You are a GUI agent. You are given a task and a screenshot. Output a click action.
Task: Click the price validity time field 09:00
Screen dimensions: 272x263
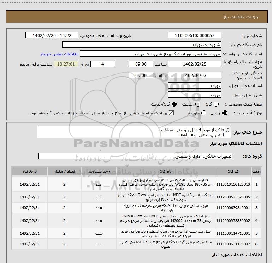click(141, 75)
